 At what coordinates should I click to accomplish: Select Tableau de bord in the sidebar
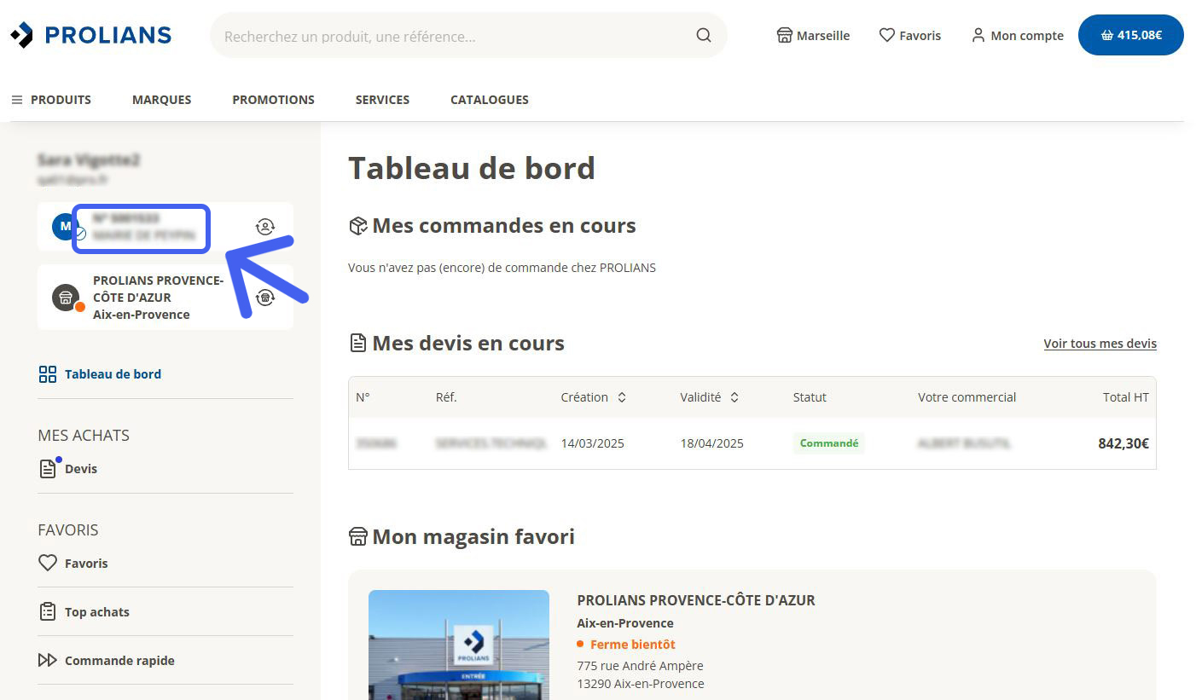pyautogui.click(x=100, y=374)
